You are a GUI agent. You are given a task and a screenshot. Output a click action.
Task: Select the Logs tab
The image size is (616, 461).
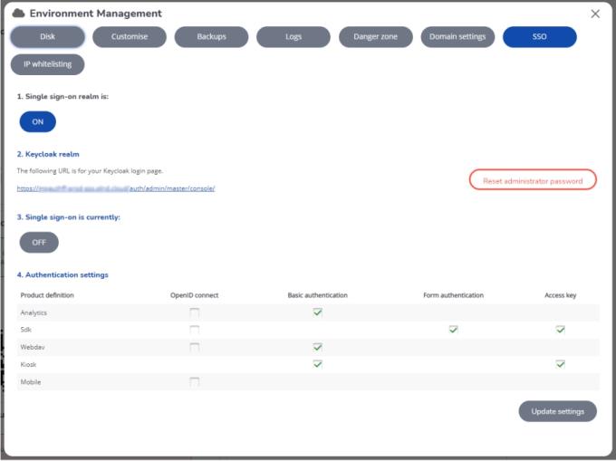(x=293, y=37)
